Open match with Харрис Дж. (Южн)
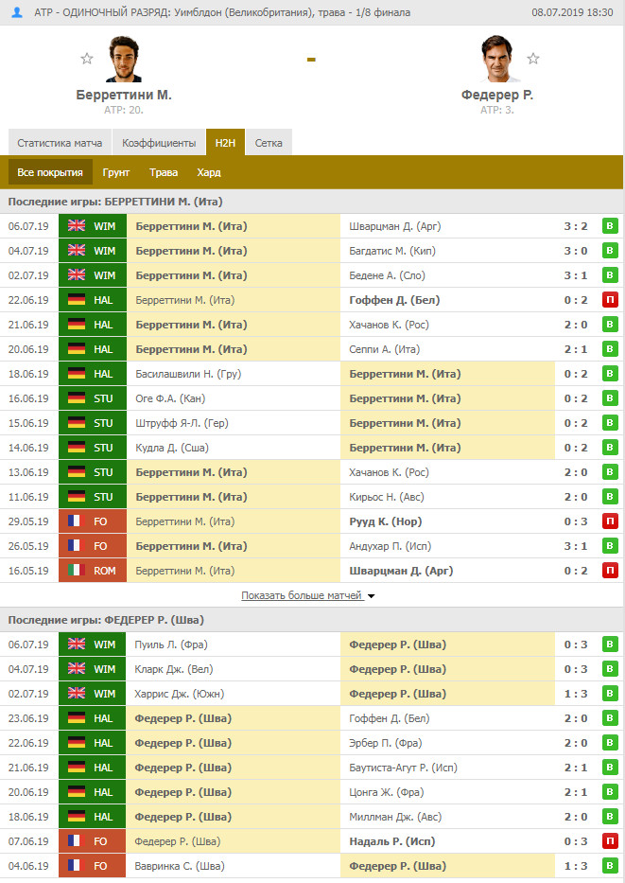The image size is (625, 883). [180, 694]
